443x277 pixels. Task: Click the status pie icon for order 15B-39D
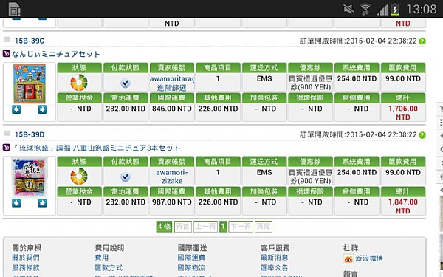(79, 176)
